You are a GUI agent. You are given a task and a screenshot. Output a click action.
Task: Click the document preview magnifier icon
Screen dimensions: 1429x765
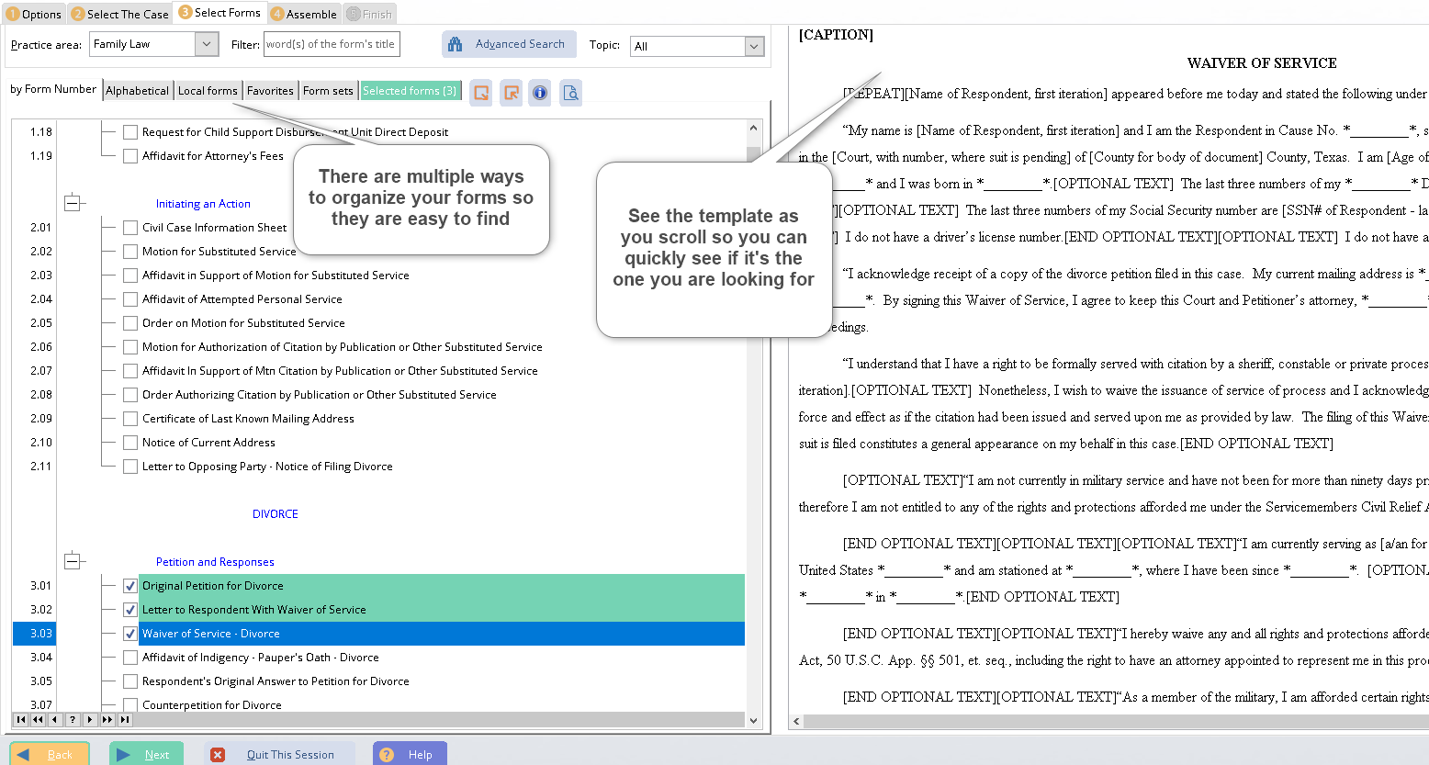point(570,92)
